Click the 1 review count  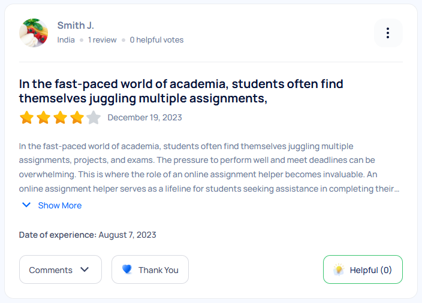pos(103,40)
